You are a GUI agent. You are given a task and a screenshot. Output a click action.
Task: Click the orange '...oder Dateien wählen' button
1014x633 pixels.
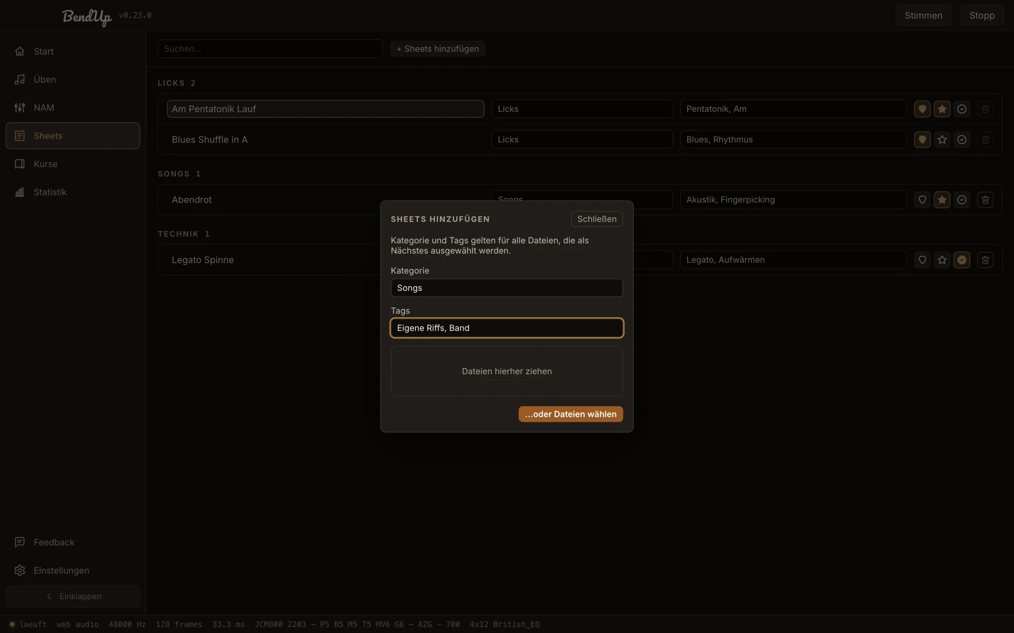point(570,414)
